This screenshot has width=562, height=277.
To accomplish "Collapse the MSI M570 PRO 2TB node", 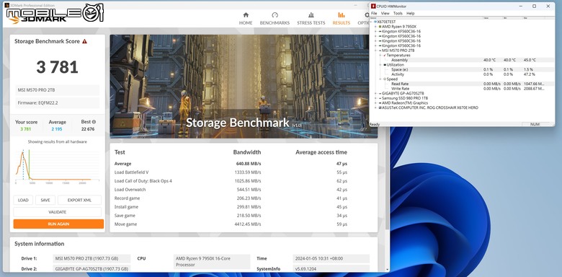I will (375, 50).
